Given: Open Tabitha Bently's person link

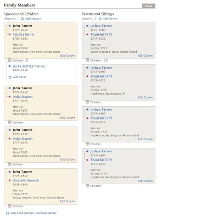Looking at the screenshot, I should click(x=23, y=35).
